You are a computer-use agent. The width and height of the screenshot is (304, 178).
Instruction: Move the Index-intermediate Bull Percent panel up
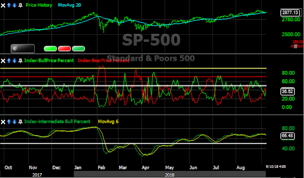[x=9, y=122]
